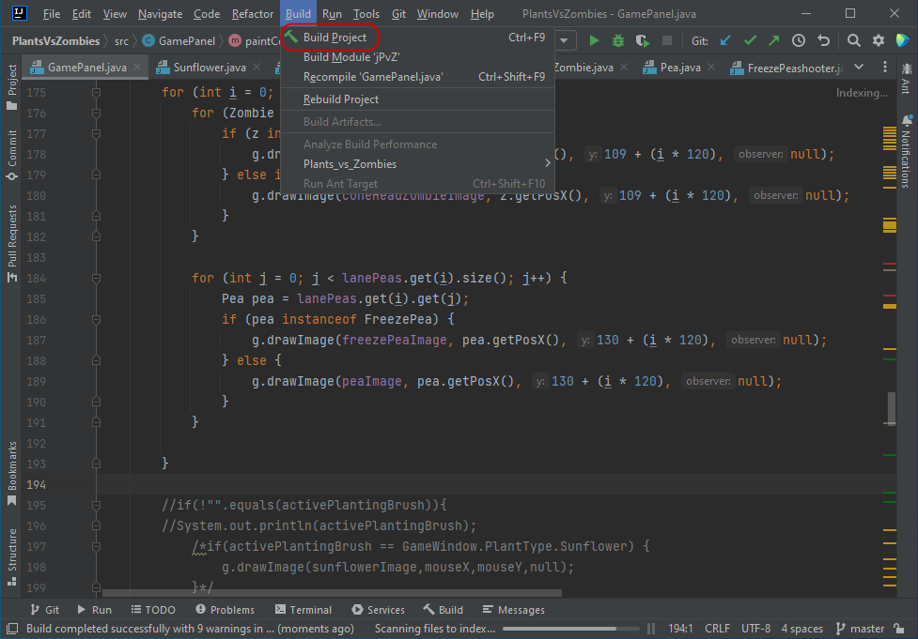Image resolution: width=918 pixels, height=639 pixels.
Task: Click tool window quick access icon bottom-left
Action: point(11,629)
